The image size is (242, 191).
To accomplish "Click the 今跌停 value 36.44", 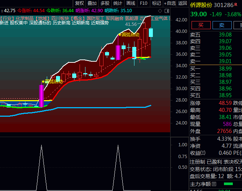I will point(68,11).
